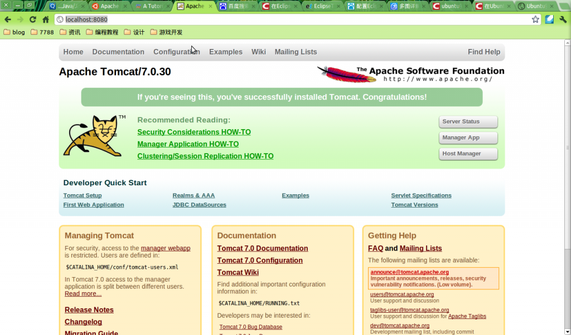Open the Tomcat Wiki link

coord(238,273)
